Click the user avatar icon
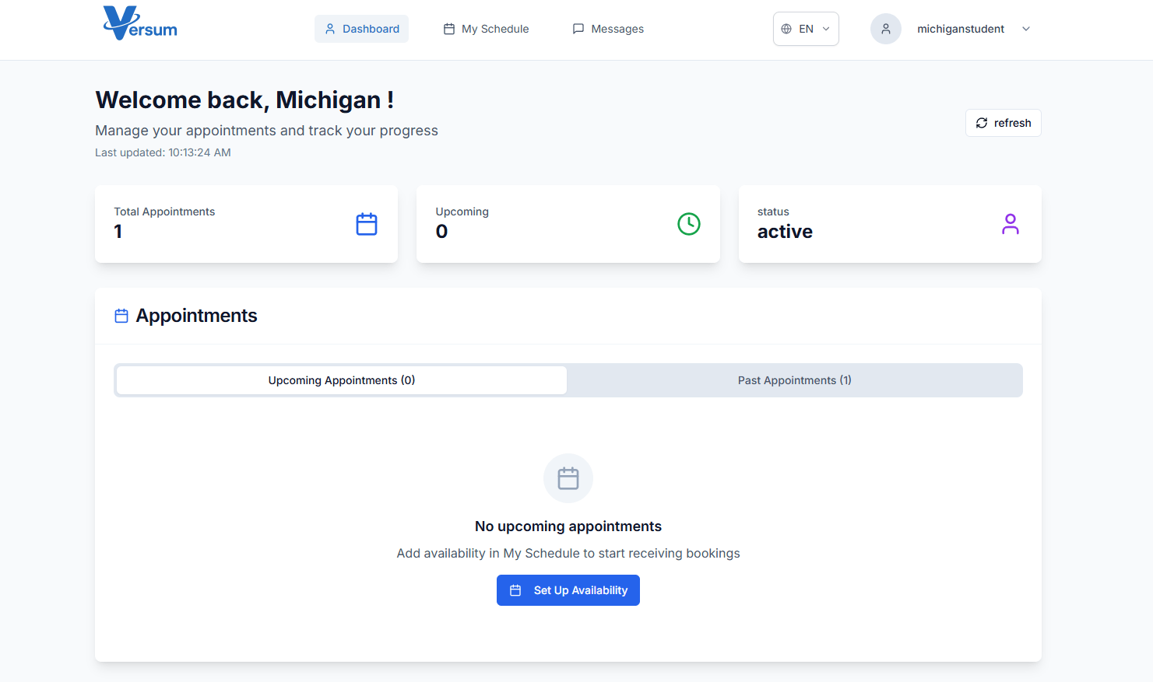1153x682 pixels. pos(886,29)
